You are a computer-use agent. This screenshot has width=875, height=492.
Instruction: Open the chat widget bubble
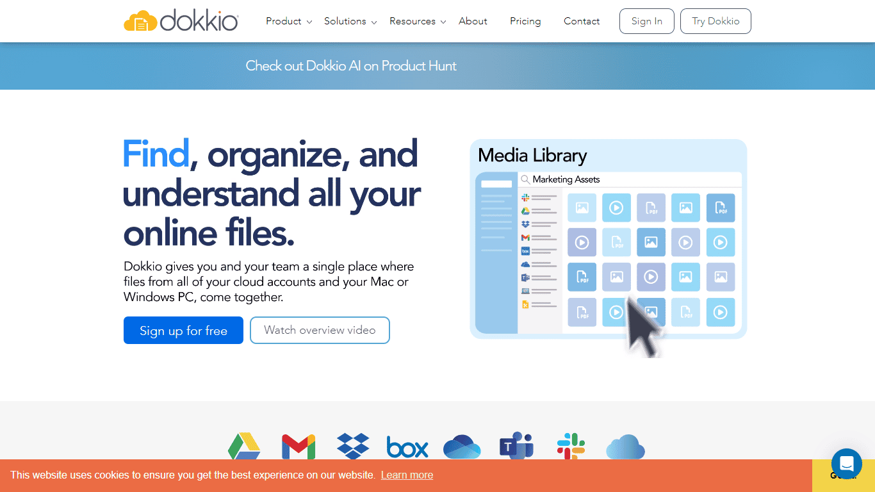(847, 464)
